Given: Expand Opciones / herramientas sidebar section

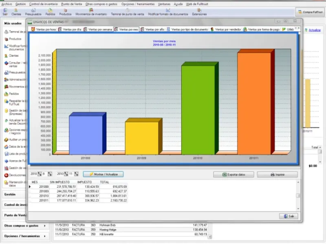Looking at the screenshot, I should pos(25,236).
